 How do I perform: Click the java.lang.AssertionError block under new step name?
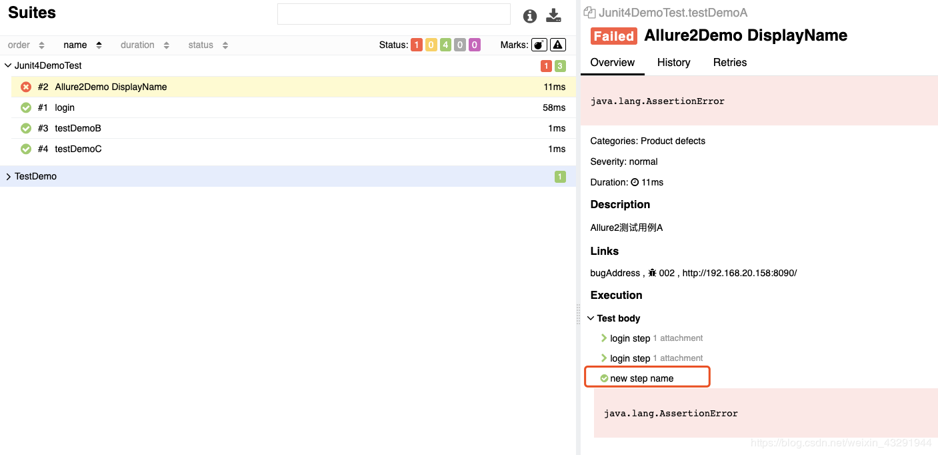click(x=766, y=413)
